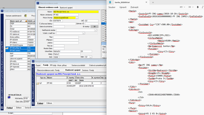Click the employee list icon beside Seznam zaměstnanců
The width and height of the screenshot is (204, 115).
(25, 16)
